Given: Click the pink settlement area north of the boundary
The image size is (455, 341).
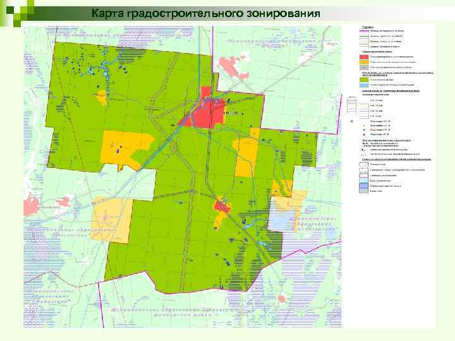Looking at the screenshot, I should (234, 68).
